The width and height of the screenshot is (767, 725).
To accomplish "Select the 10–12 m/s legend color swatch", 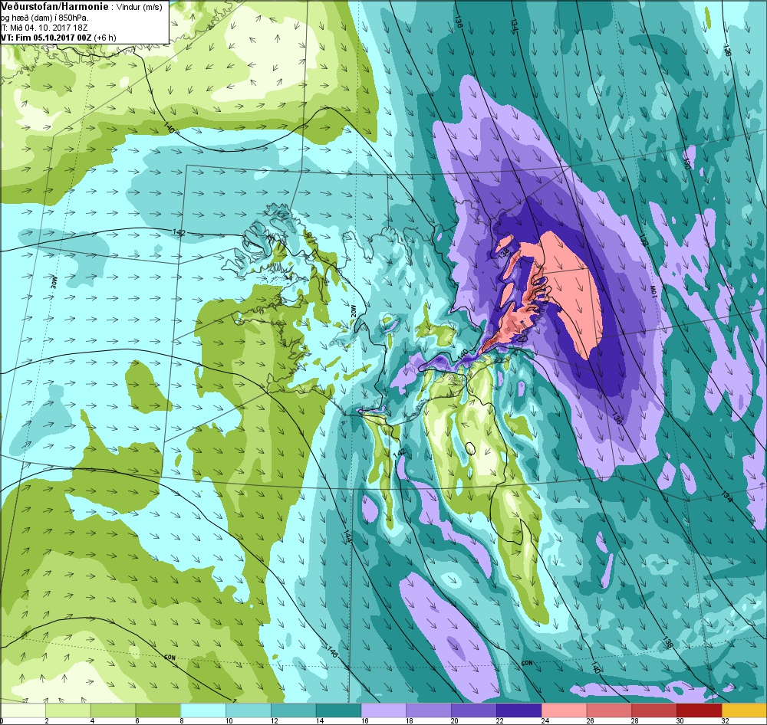I will tap(248, 710).
